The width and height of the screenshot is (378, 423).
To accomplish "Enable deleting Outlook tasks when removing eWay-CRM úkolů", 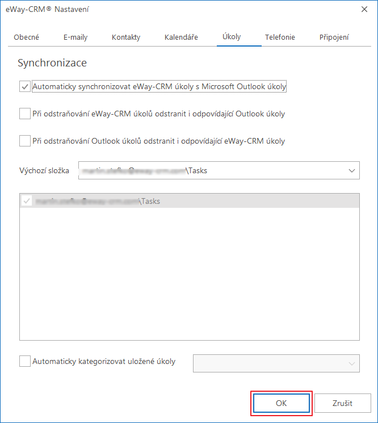I will coord(25,114).
